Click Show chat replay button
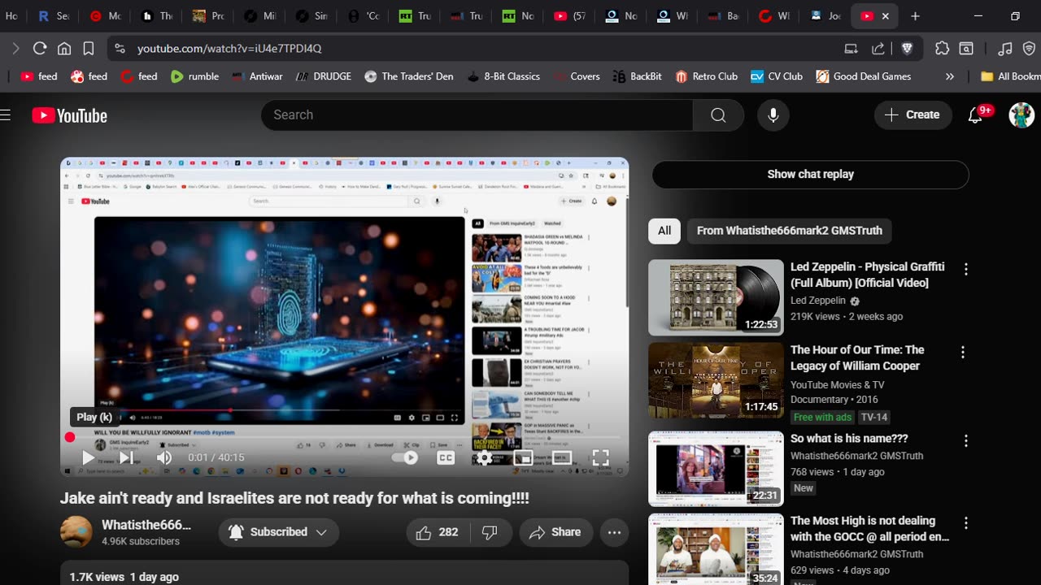Image resolution: width=1041 pixels, height=585 pixels. pos(810,175)
